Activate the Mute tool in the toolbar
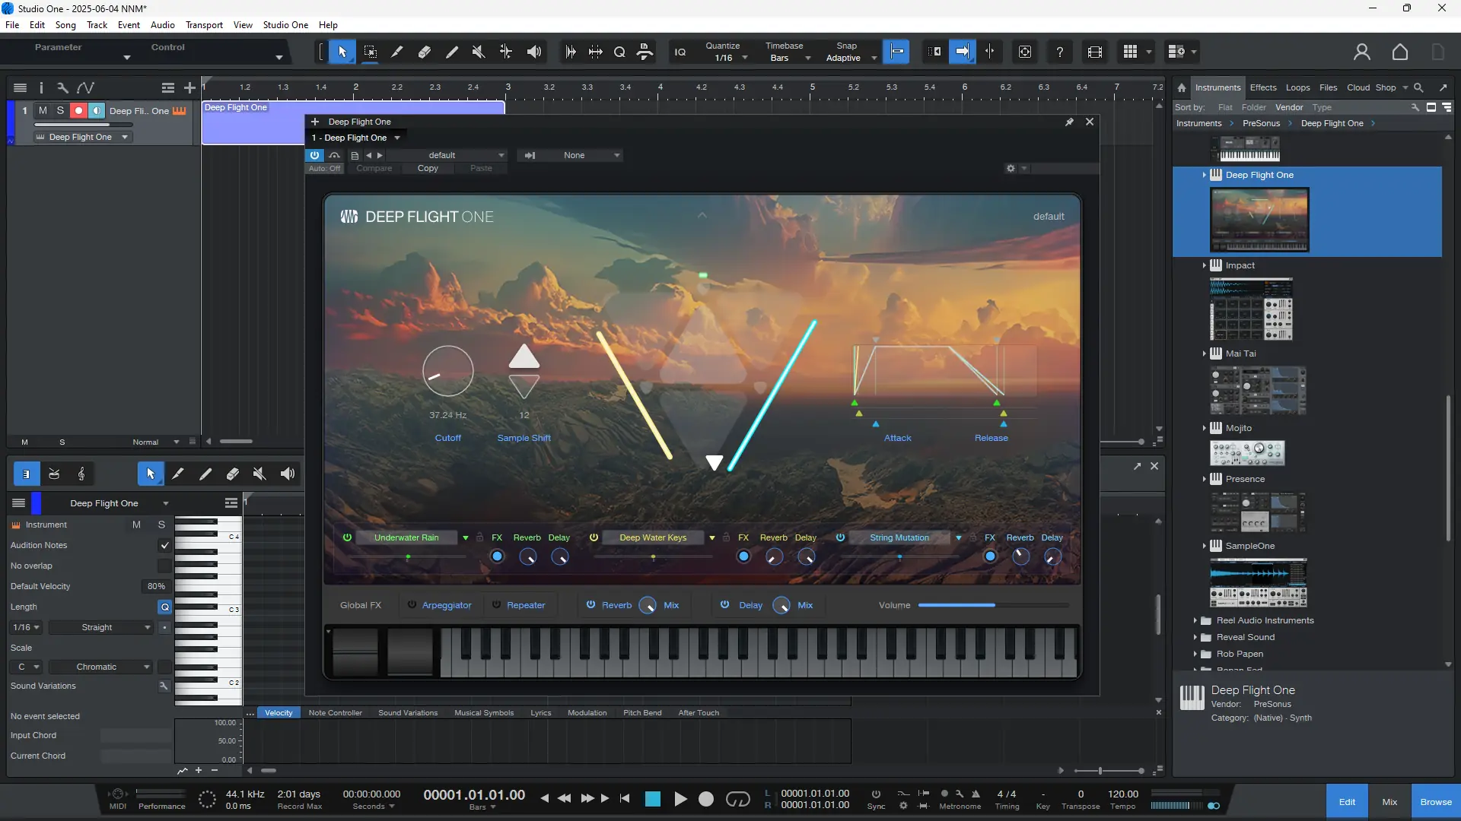 coord(478,51)
